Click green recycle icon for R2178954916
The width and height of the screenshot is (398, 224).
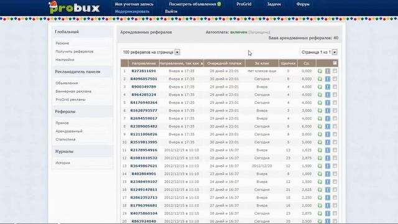pos(320,150)
